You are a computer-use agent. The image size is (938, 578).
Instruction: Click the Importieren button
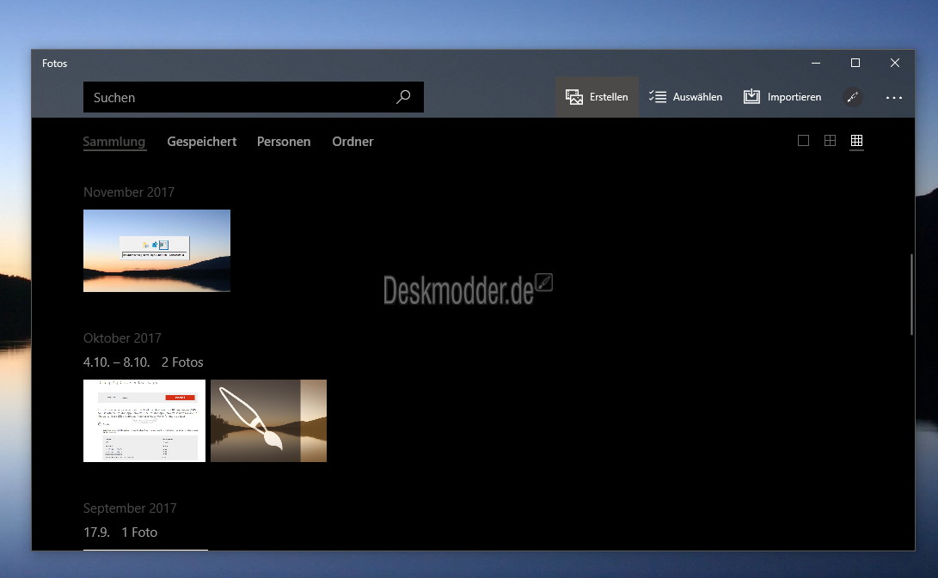point(782,97)
